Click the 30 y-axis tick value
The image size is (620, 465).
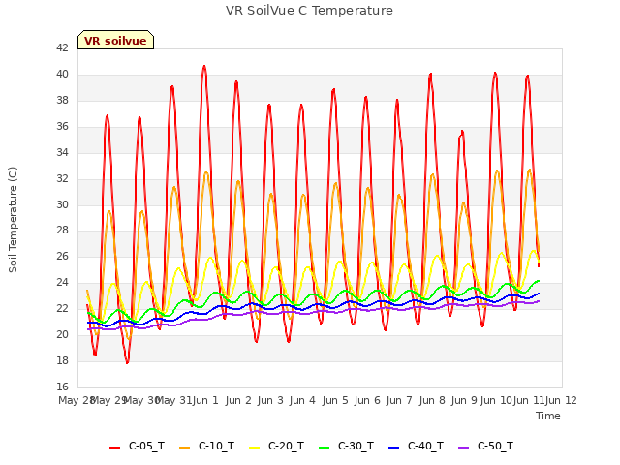click(x=62, y=204)
